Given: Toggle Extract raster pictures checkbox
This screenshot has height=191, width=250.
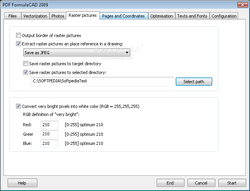Looking at the screenshot, I should (18, 44).
